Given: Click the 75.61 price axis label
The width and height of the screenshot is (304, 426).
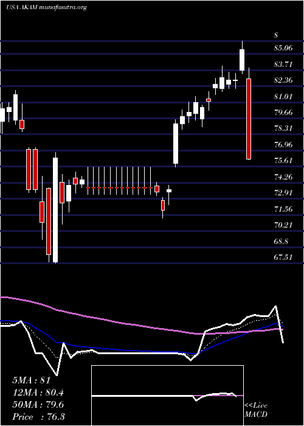Looking at the screenshot, I should pyautogui.click(x=283, y=161).
